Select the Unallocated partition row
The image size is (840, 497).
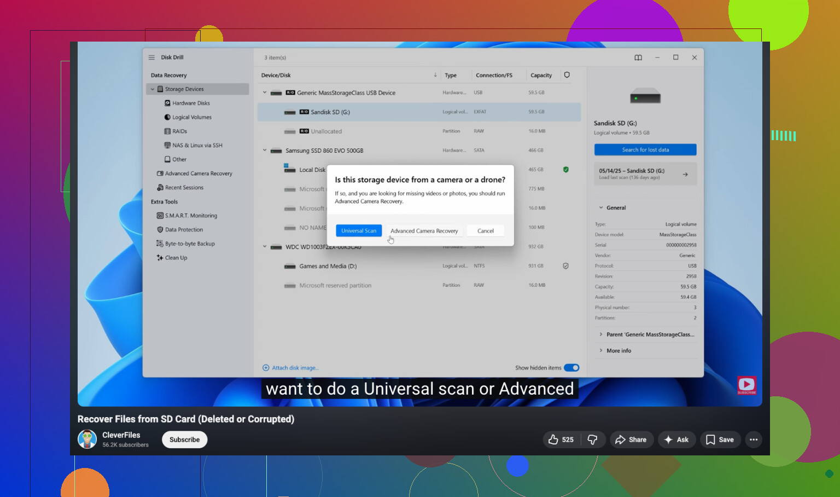[x=419, y=131]
